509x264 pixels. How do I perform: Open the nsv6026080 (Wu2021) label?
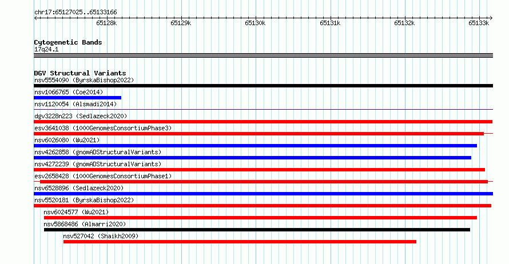pos(67,140)
